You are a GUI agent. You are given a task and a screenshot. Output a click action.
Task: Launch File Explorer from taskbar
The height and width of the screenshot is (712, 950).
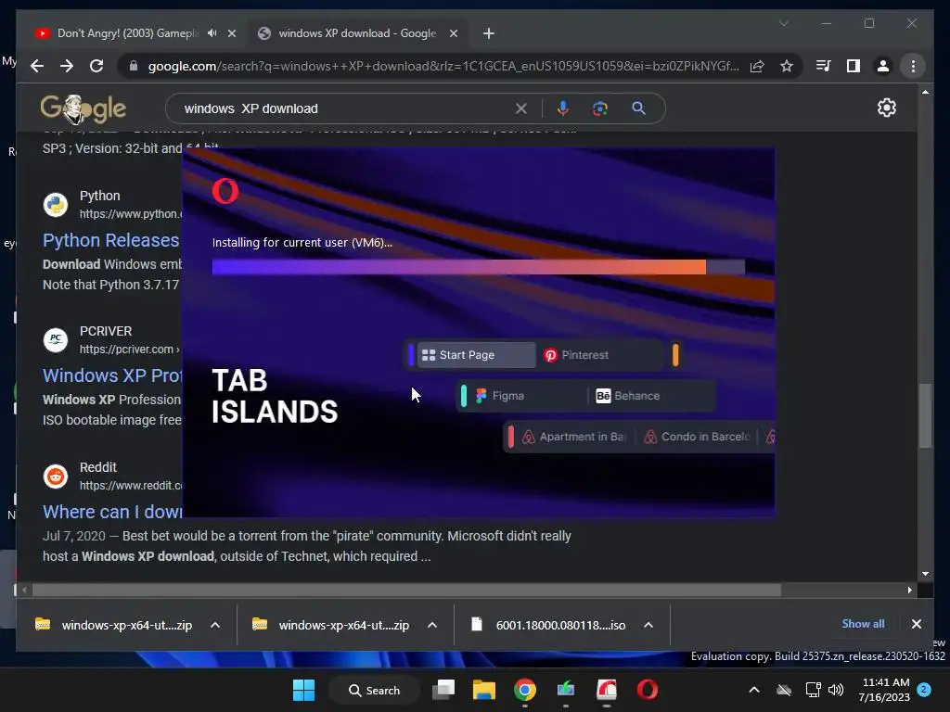click(x=484, y=690)
